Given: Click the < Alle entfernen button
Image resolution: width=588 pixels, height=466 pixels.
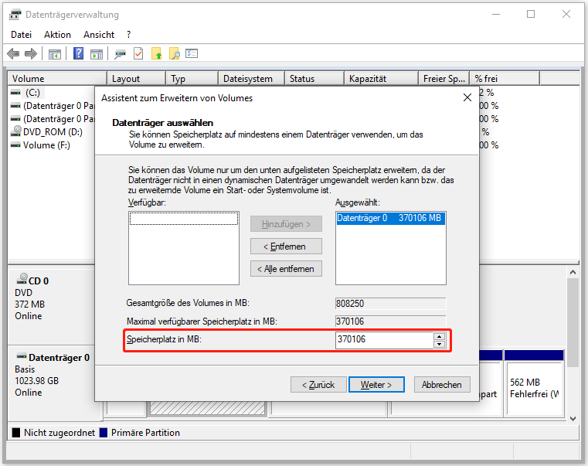Looking at the screenshot, I should [x=286, y=269].
